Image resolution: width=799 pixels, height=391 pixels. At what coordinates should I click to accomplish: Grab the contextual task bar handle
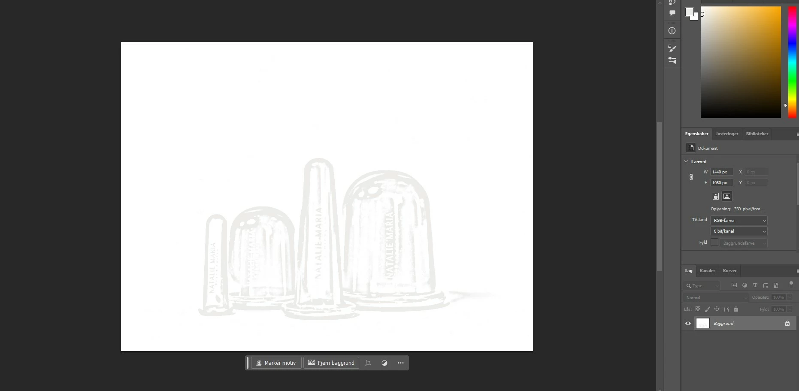point(248,363)
